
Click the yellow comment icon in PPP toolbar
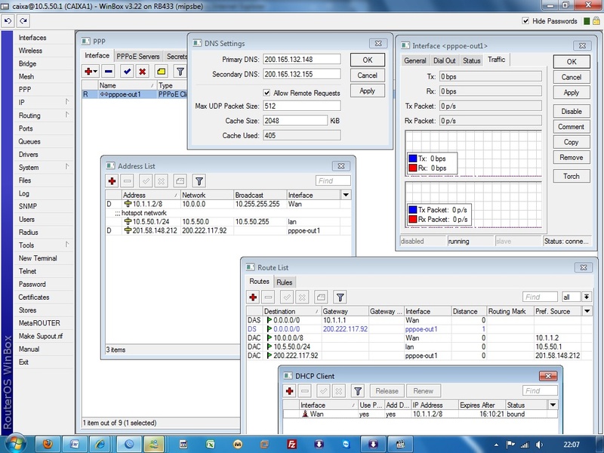(162, 71)
